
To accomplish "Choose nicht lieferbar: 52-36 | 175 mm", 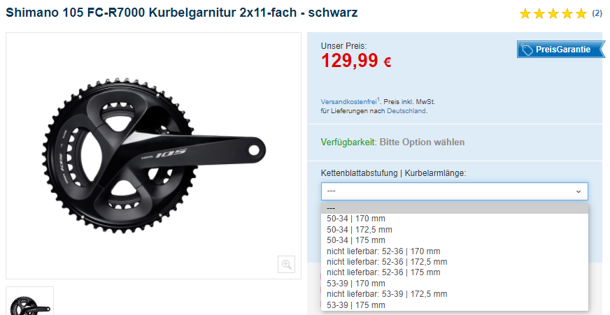I will click(455, 272).
